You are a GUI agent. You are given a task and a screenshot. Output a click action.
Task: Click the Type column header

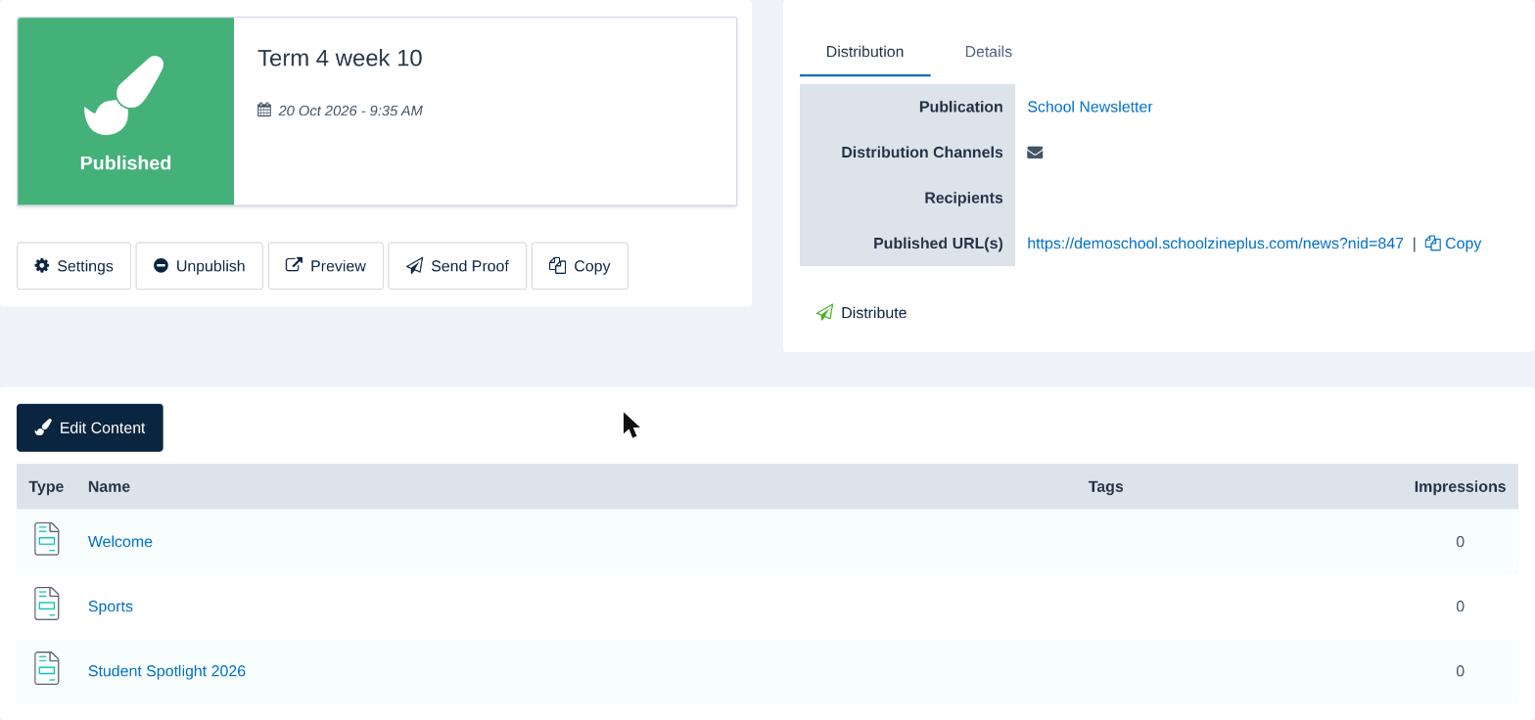pos(46,486)
